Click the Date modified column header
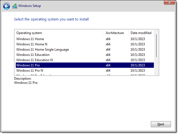Viewport: 179px width, 135px height. click(141, 33)
